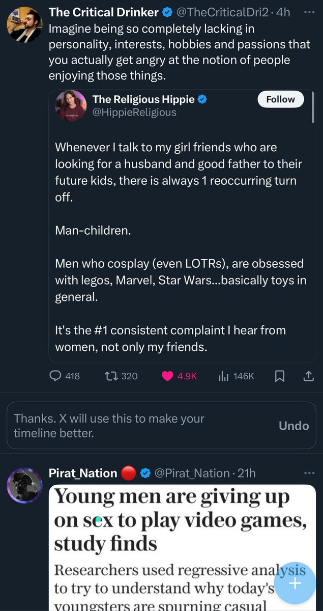Open more options for Critical Drinker tweet
This screenshot has width=323, height=611.
tap(309, 11)
